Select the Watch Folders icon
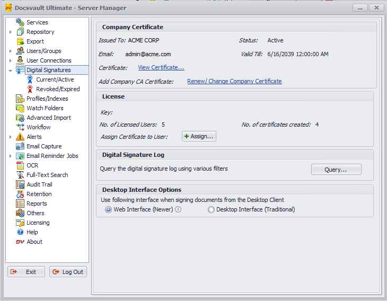This screenshot has width=387, height=301. tap(20, 108)
